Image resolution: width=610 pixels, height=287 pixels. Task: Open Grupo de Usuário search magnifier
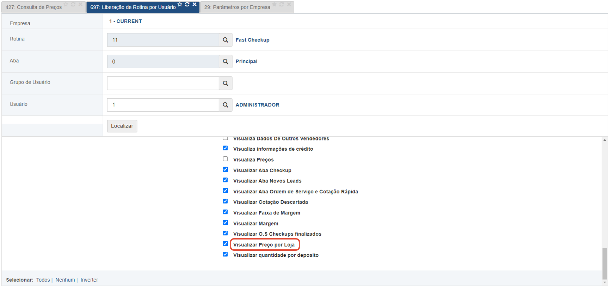[x=225, y=83]
